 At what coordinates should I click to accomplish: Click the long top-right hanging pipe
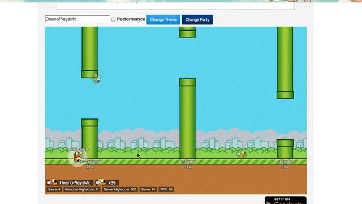pyautogui.click(x=285, y=63)
